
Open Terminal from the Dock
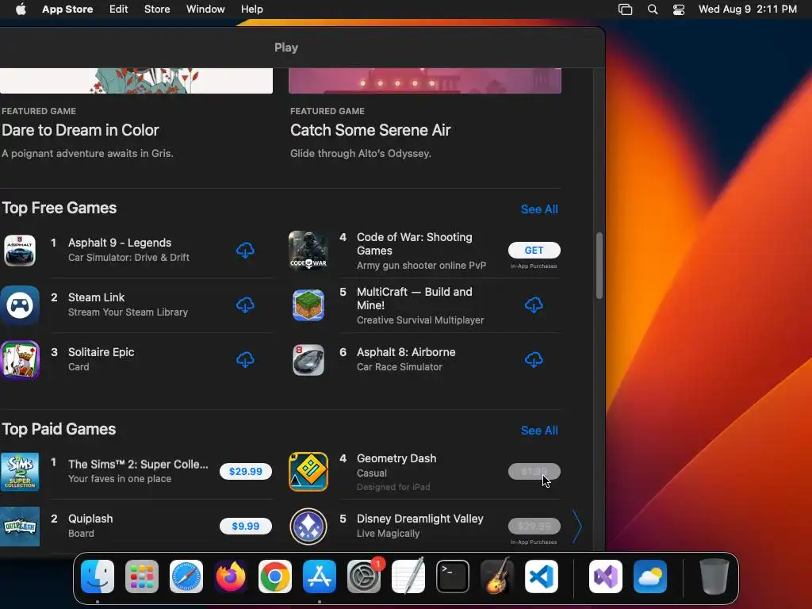click(x=453, y=576)
